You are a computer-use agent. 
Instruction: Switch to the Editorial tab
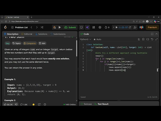pyautogui.click(x=27, y=34)
